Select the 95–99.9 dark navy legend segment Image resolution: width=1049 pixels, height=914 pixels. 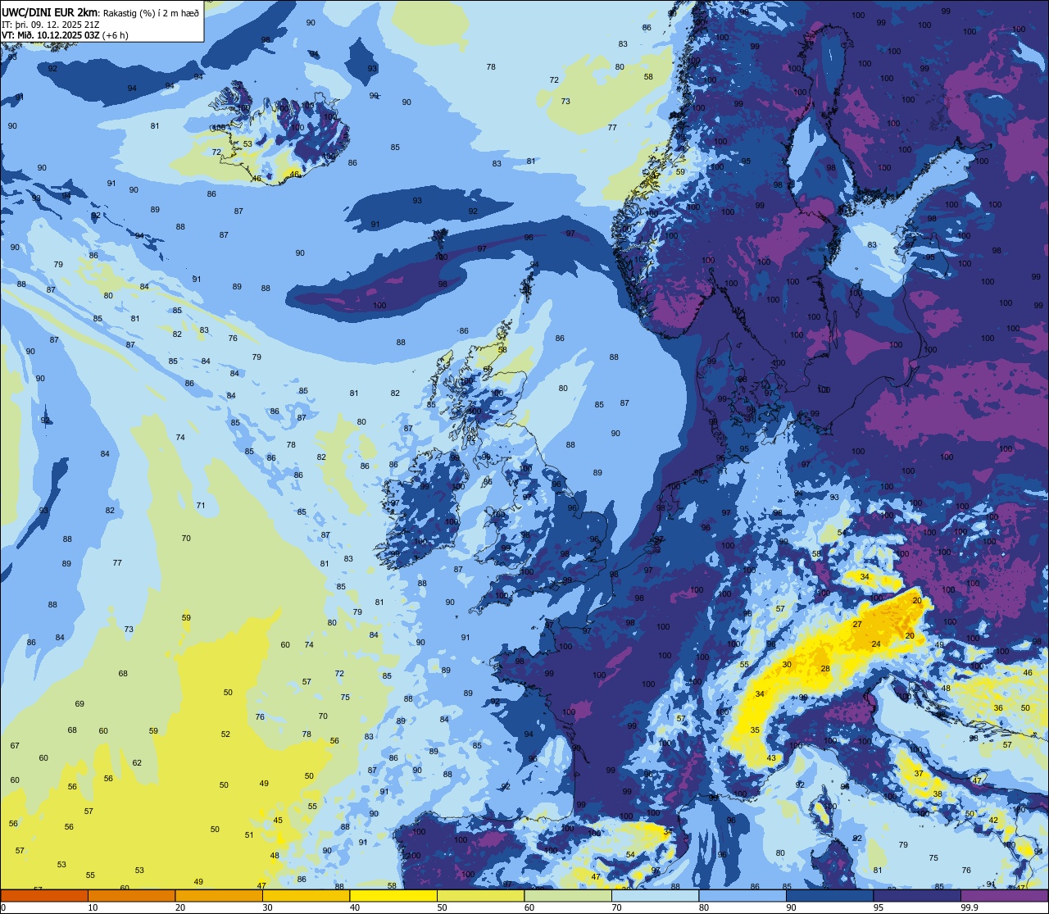pyautogui.click(x=917, y=895)
